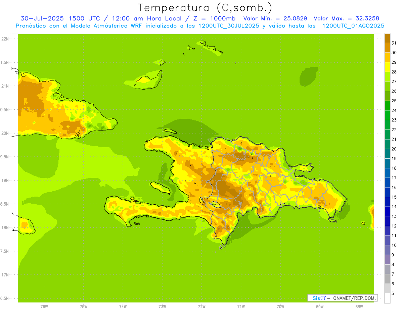
Task: Click the "12" legend label
Action: point(394,226)
